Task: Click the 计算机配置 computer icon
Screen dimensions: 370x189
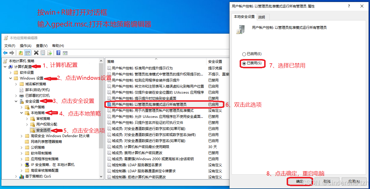Action: pos(11,67)
